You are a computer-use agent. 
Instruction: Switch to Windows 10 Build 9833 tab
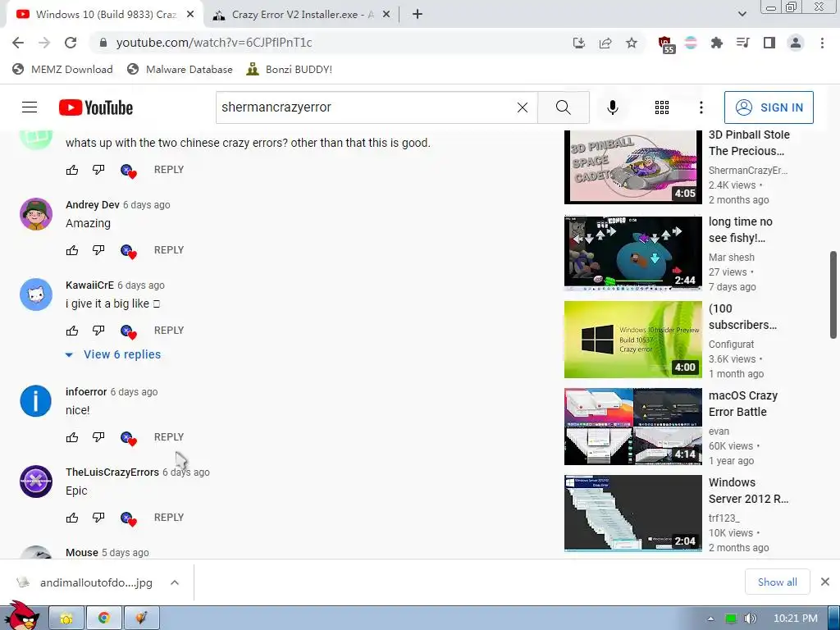click(x=105, y=15)
